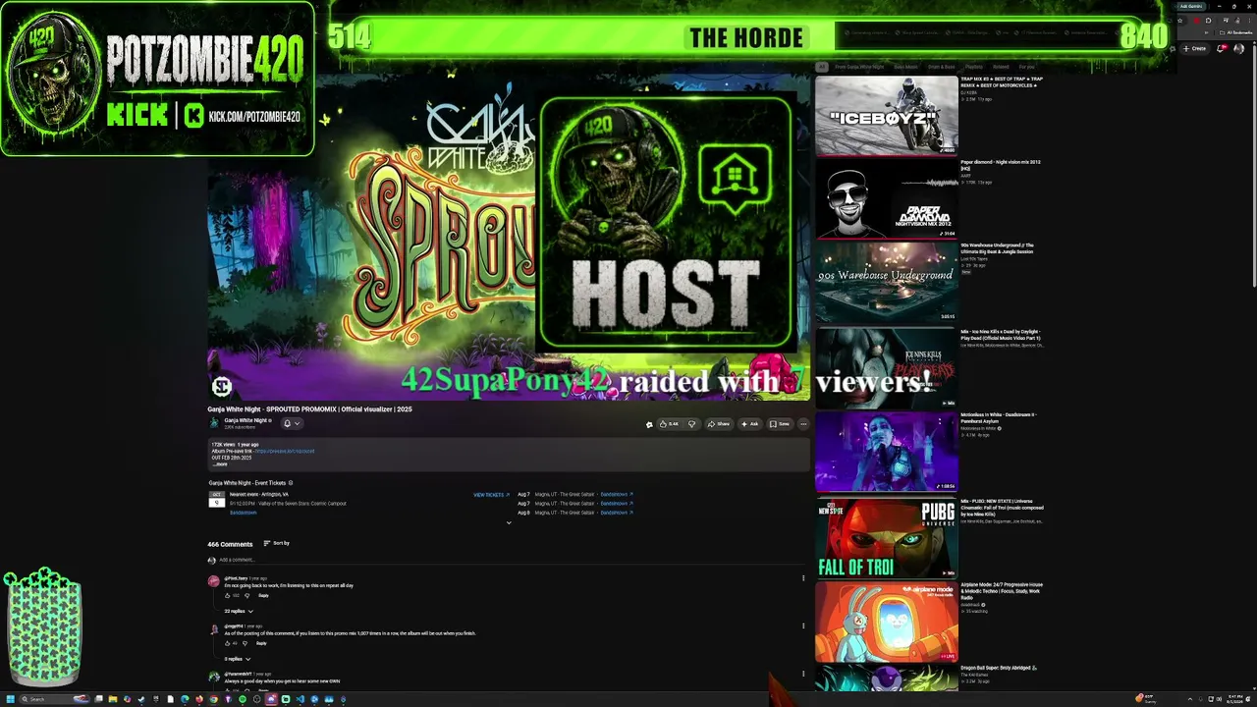
Task: Open File Explorer from the taskbar
Action: [x=113, y=699]
